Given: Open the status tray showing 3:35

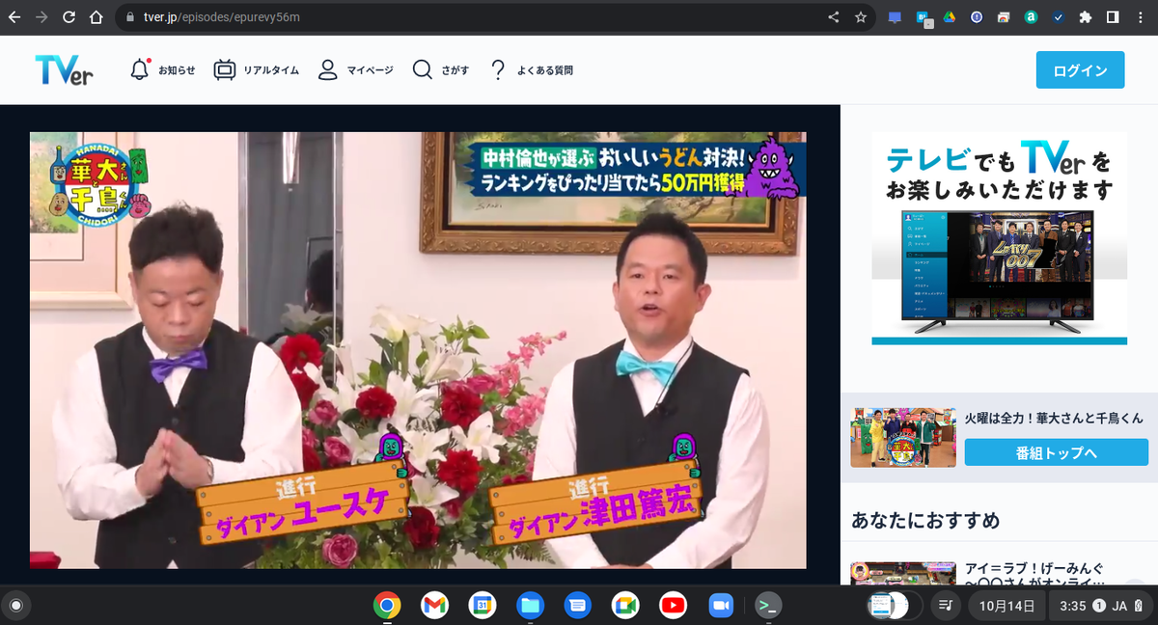Looking at the screenshot, I should (1101, 606).
